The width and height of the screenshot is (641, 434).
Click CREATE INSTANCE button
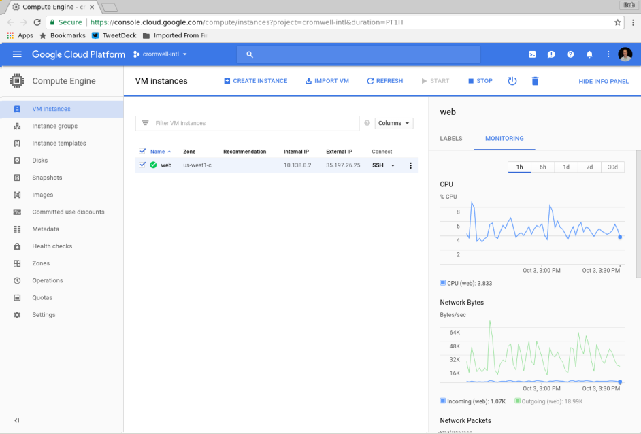[x=255, y=81]
